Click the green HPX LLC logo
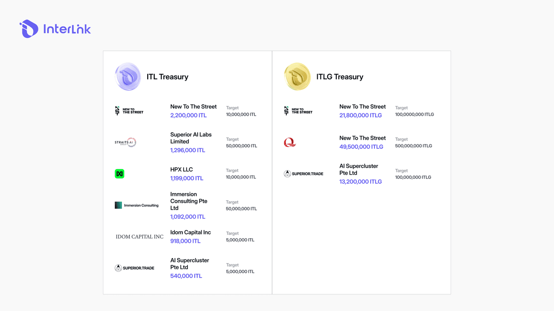Image resolution: width=554 pixels, height=311 pixels. [x=120, y=174]
